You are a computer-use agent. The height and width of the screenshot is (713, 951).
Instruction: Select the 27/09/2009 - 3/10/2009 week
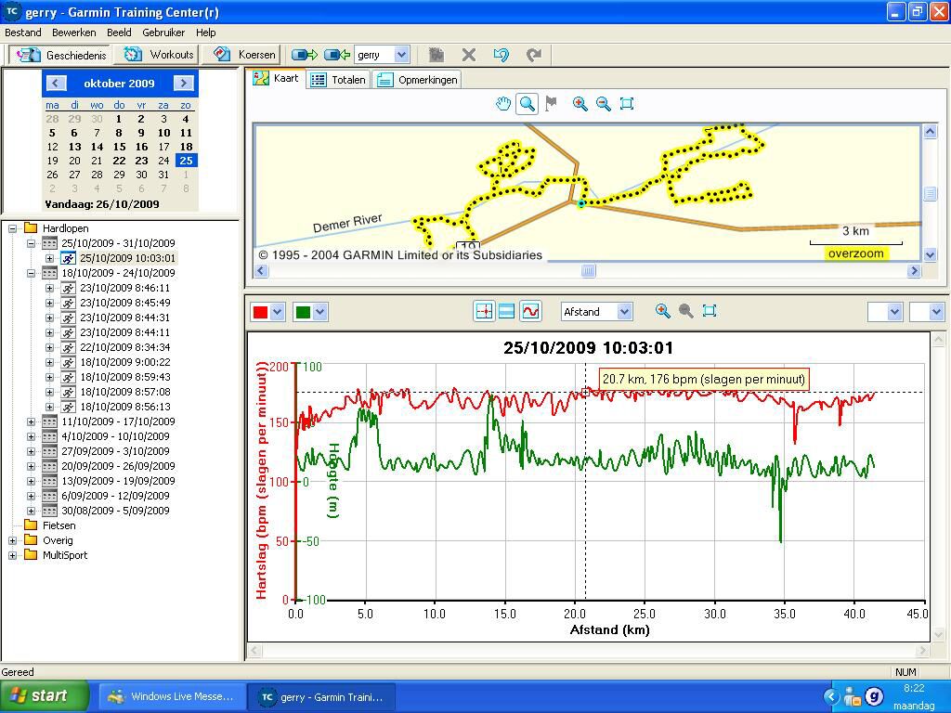(x=115, y=451)
